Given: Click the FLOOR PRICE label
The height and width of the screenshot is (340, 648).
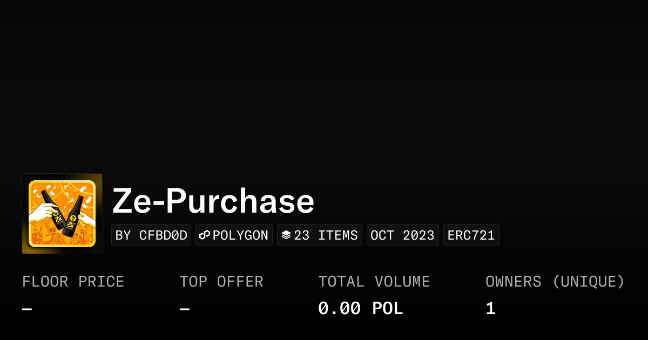Looking at the screenshot, I should 73,282.
